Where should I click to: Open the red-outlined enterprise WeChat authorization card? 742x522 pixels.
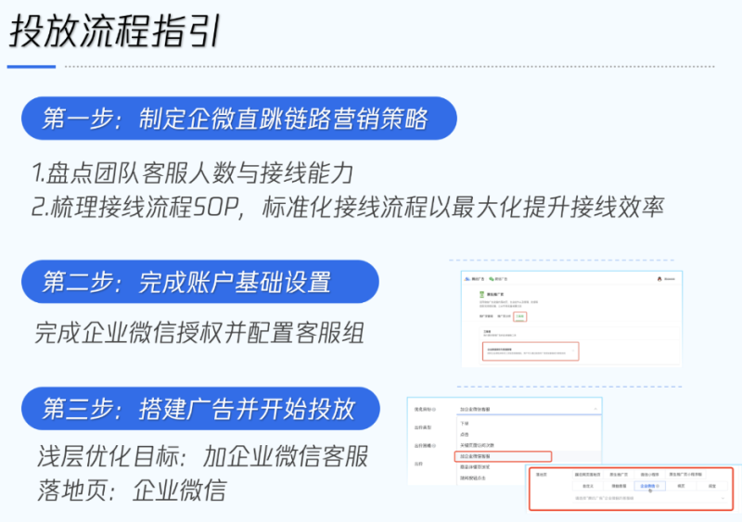tap(531, 351)
